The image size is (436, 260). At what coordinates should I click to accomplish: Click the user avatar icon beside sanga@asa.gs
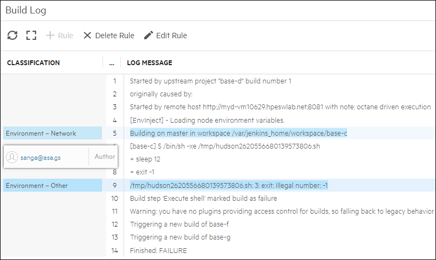(x=12, y=157)
